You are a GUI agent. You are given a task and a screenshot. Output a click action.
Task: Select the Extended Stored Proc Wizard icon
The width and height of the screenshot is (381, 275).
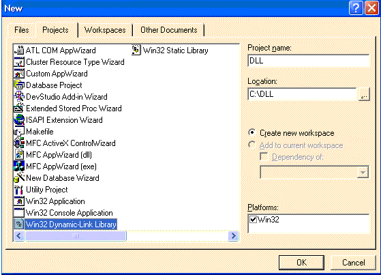(x=19, y=108)
